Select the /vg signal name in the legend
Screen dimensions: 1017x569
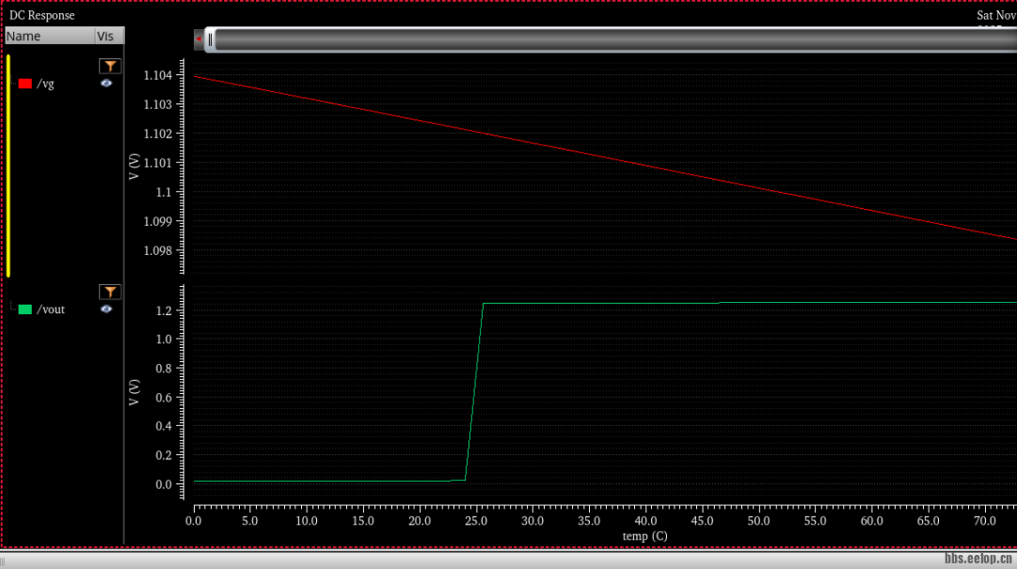pos(45,84)
